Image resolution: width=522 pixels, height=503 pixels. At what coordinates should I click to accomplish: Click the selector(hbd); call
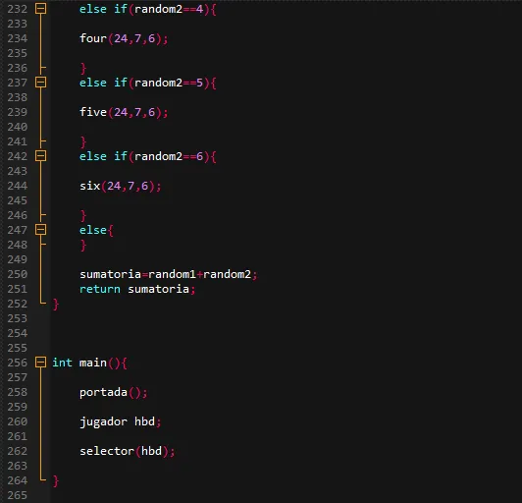128,451
